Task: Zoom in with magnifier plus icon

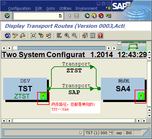Action: click(67, 36)
